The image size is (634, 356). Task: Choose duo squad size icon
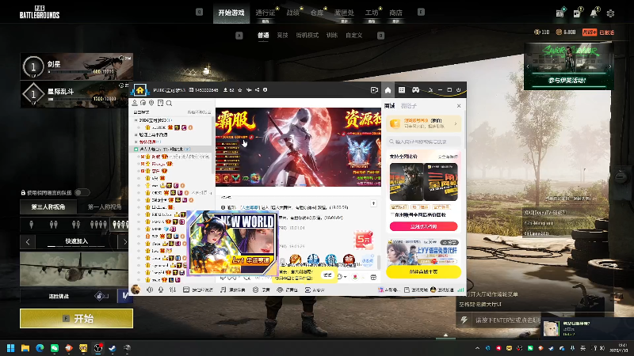(53, 225)
